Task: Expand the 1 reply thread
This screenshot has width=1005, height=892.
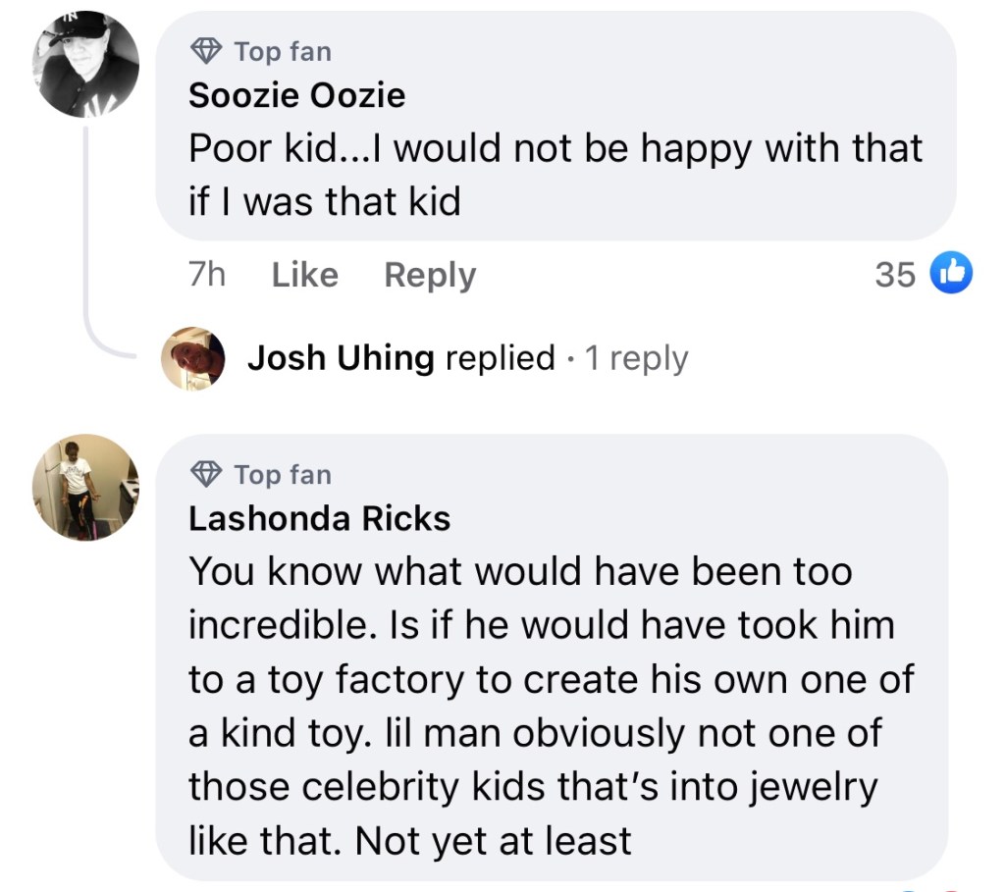Action: (636, 358)
